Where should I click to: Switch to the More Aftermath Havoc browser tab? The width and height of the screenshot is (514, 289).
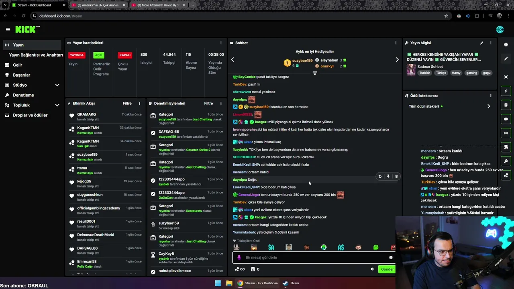157,5
